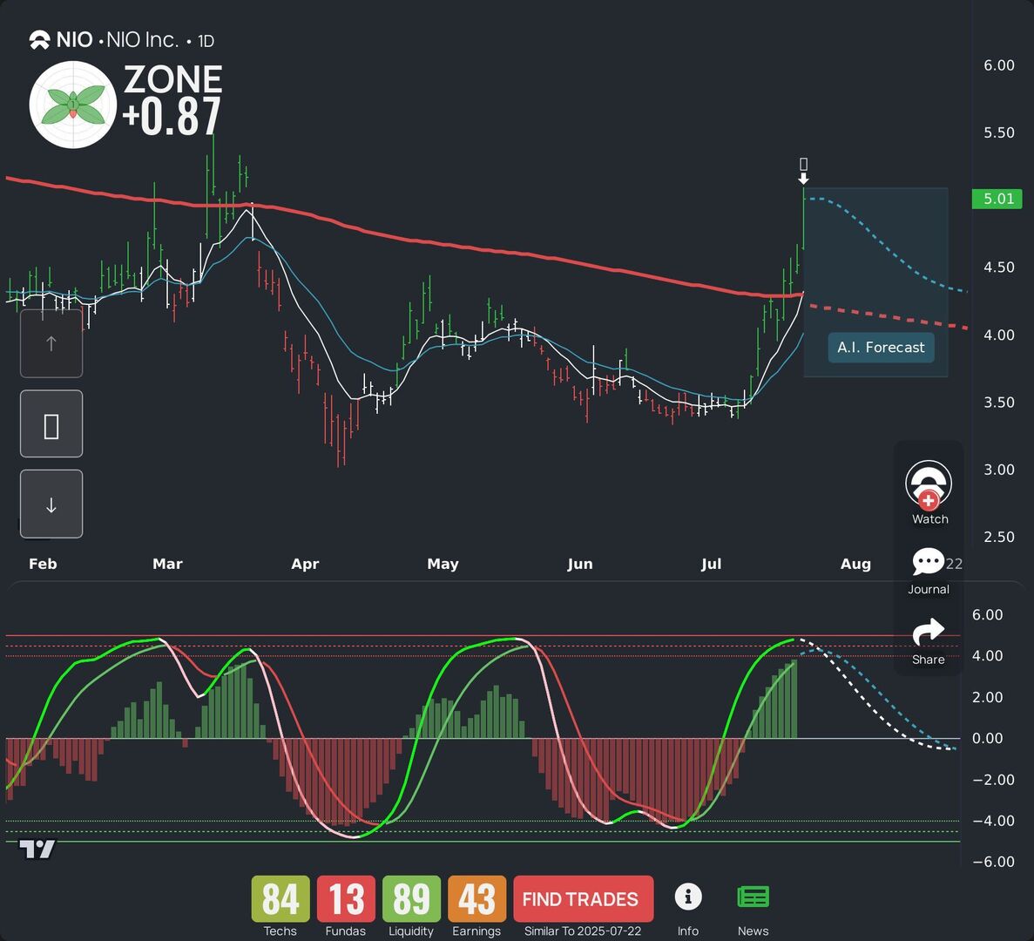
Task: Click the 5.01 current price tag
Action: pos(997,200)
